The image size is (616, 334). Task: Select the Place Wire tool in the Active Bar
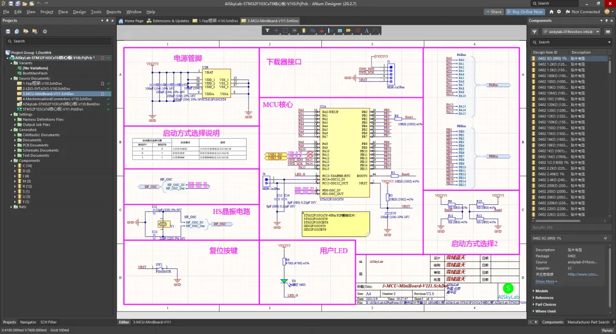pyautogui.click(x=313, y=31)
